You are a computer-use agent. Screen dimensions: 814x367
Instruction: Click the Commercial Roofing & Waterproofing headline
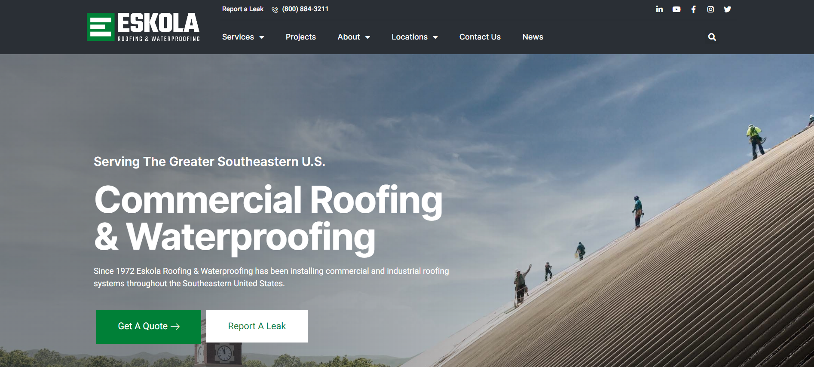pos(268,218)
